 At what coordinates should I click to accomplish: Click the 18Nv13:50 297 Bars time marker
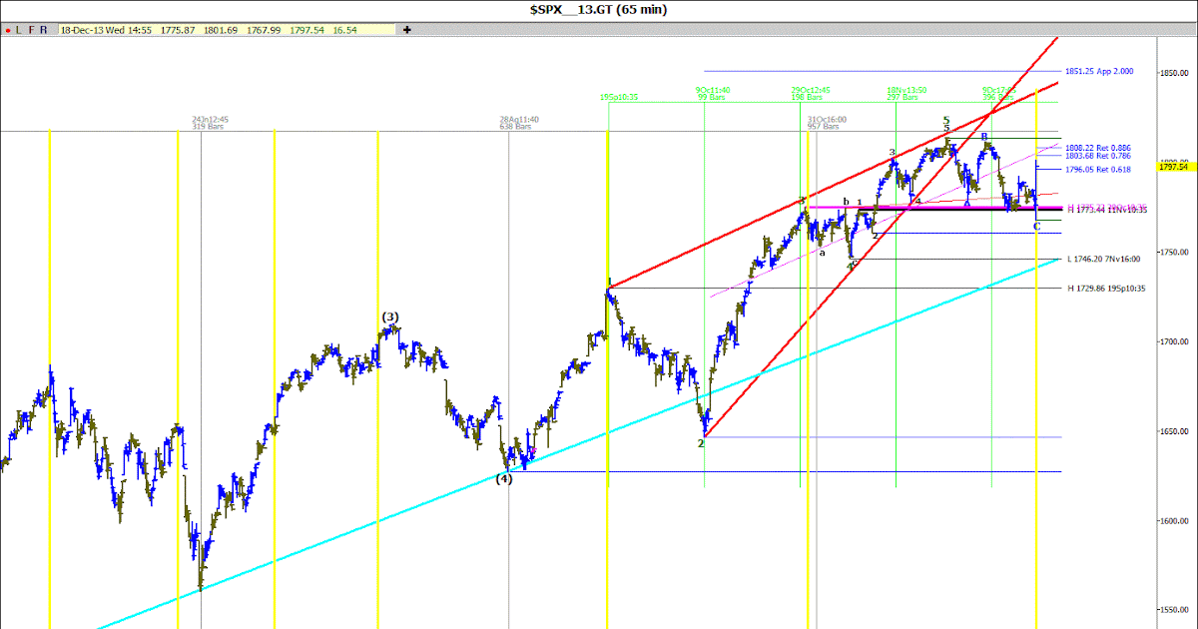click(906, 93)
